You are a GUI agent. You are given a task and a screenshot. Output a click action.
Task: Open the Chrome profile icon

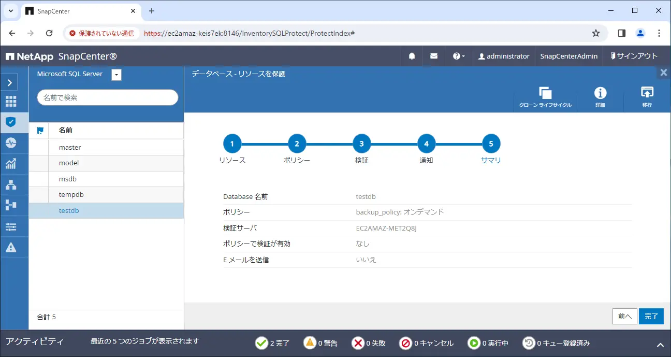tap(640, 33)
